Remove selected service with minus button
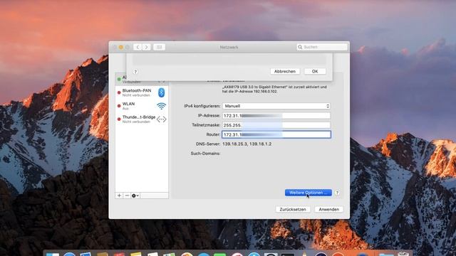The width and height of the screenshot is (456, 256). [x=127, y=196]
